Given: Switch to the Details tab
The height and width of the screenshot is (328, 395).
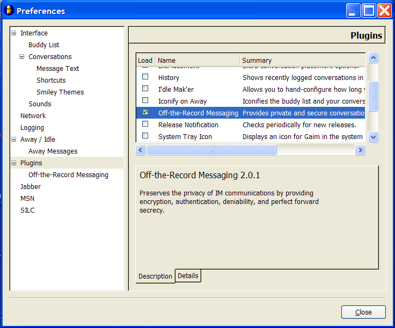Looking at the screenshot, I should [x=188, y=276].
